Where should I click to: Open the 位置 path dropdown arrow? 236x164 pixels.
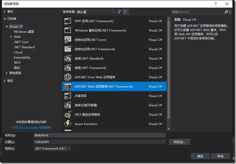pos(164,142)
